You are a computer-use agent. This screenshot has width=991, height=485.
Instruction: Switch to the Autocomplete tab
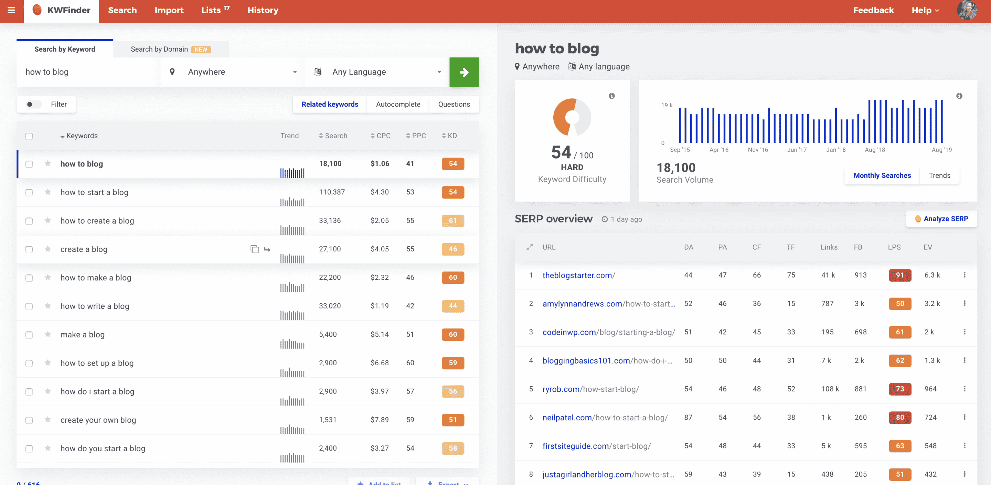coord(398,104)
